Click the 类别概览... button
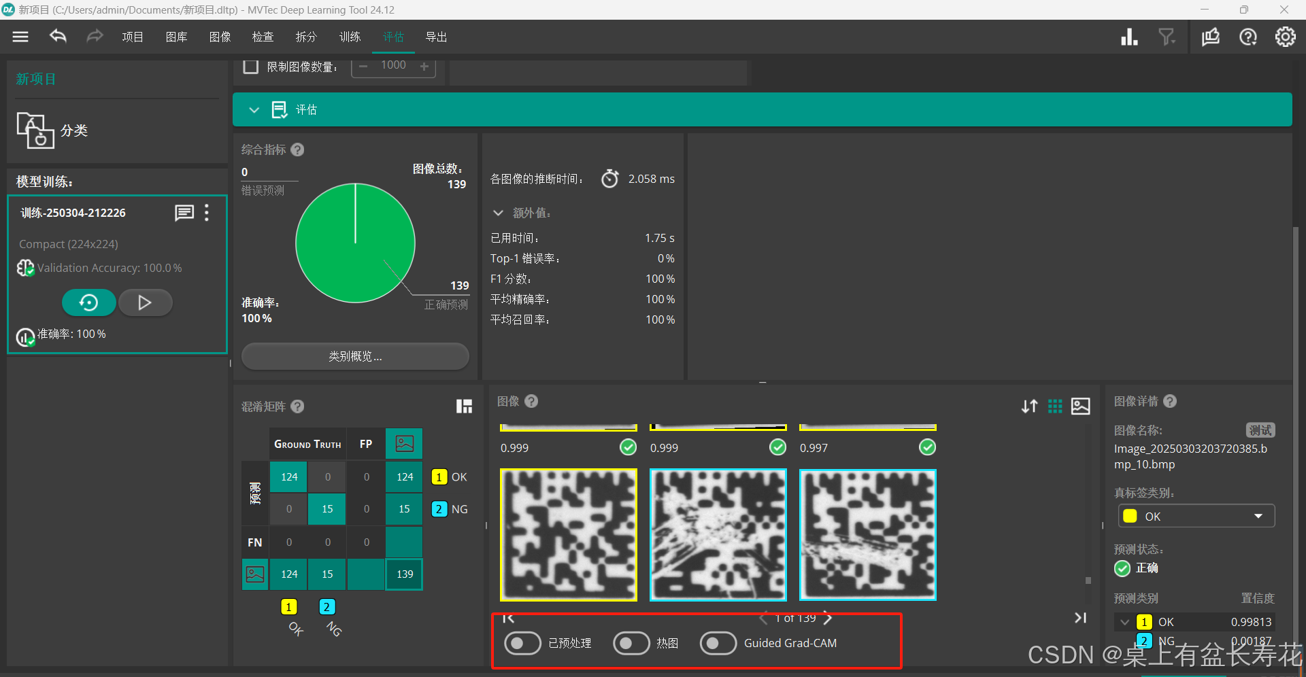Image resolution: width=1306 pixels, height=677 pixels. point(355,356)
